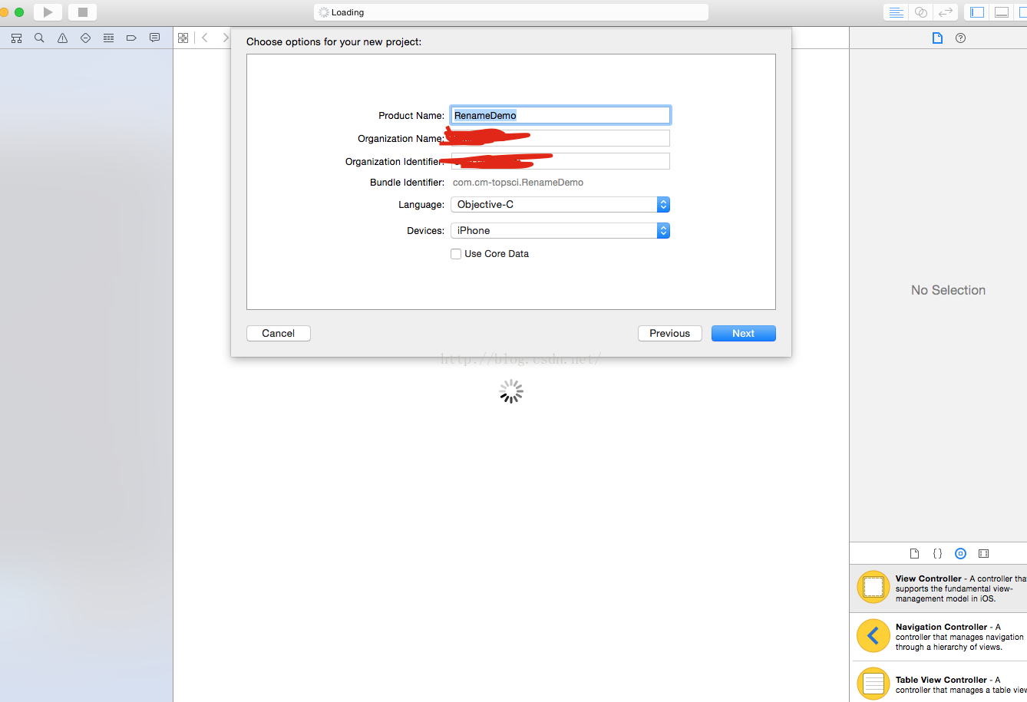Enable the Use Core Data checkbox
1027x702 pixels.
(456, 254)
